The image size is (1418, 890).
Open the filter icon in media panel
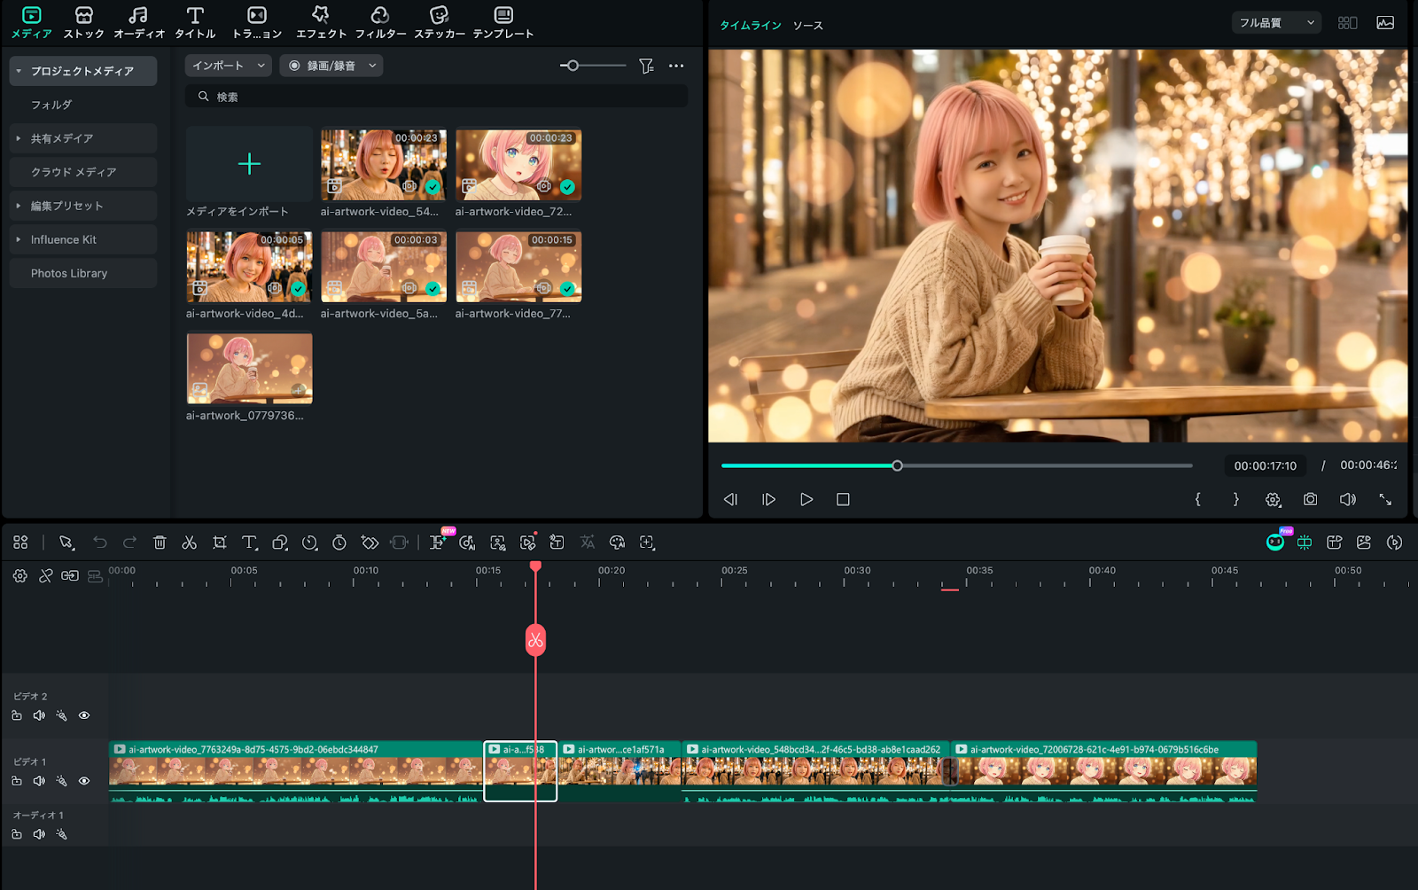pyautogui.click(x=646, y=66)
